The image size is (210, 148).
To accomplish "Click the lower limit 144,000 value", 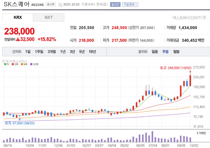I will point(146,40).
